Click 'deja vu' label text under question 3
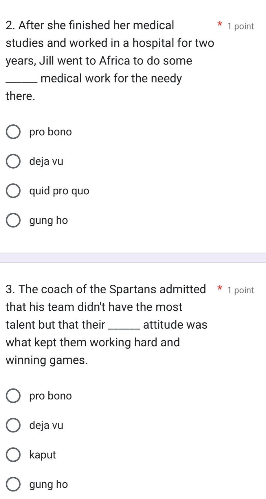Screen dimensions: 266x499 [46, 425]
